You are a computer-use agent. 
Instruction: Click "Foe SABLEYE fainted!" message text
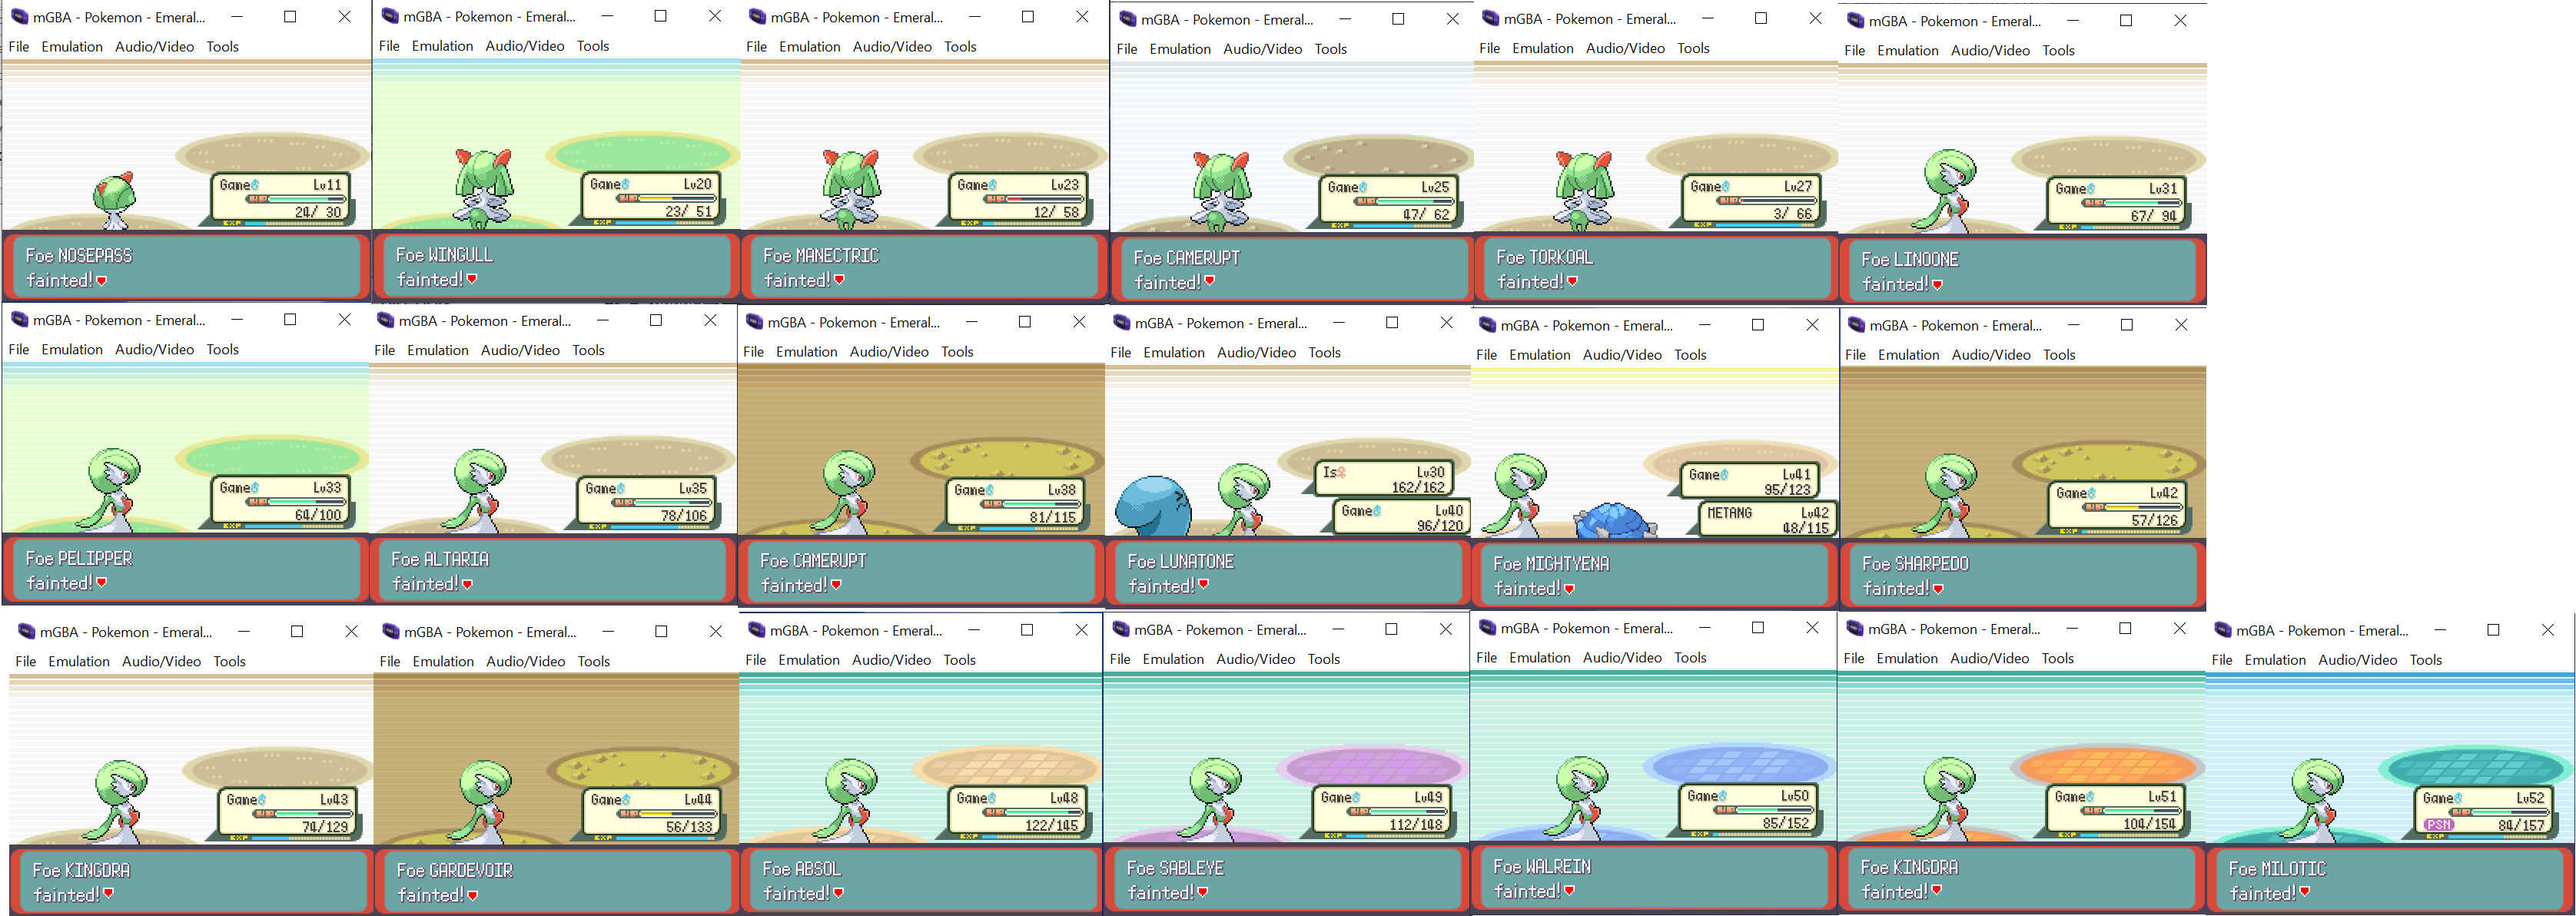(x=1175, y=881)
